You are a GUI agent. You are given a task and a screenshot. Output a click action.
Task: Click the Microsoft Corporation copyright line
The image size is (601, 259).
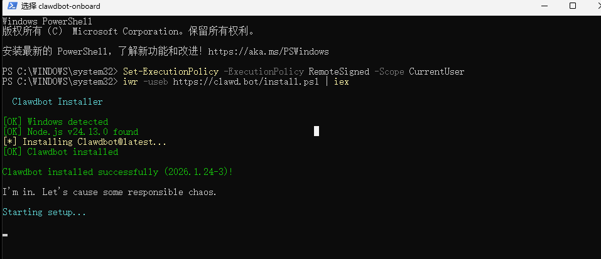pyautogui.click(x=128, y=31)
